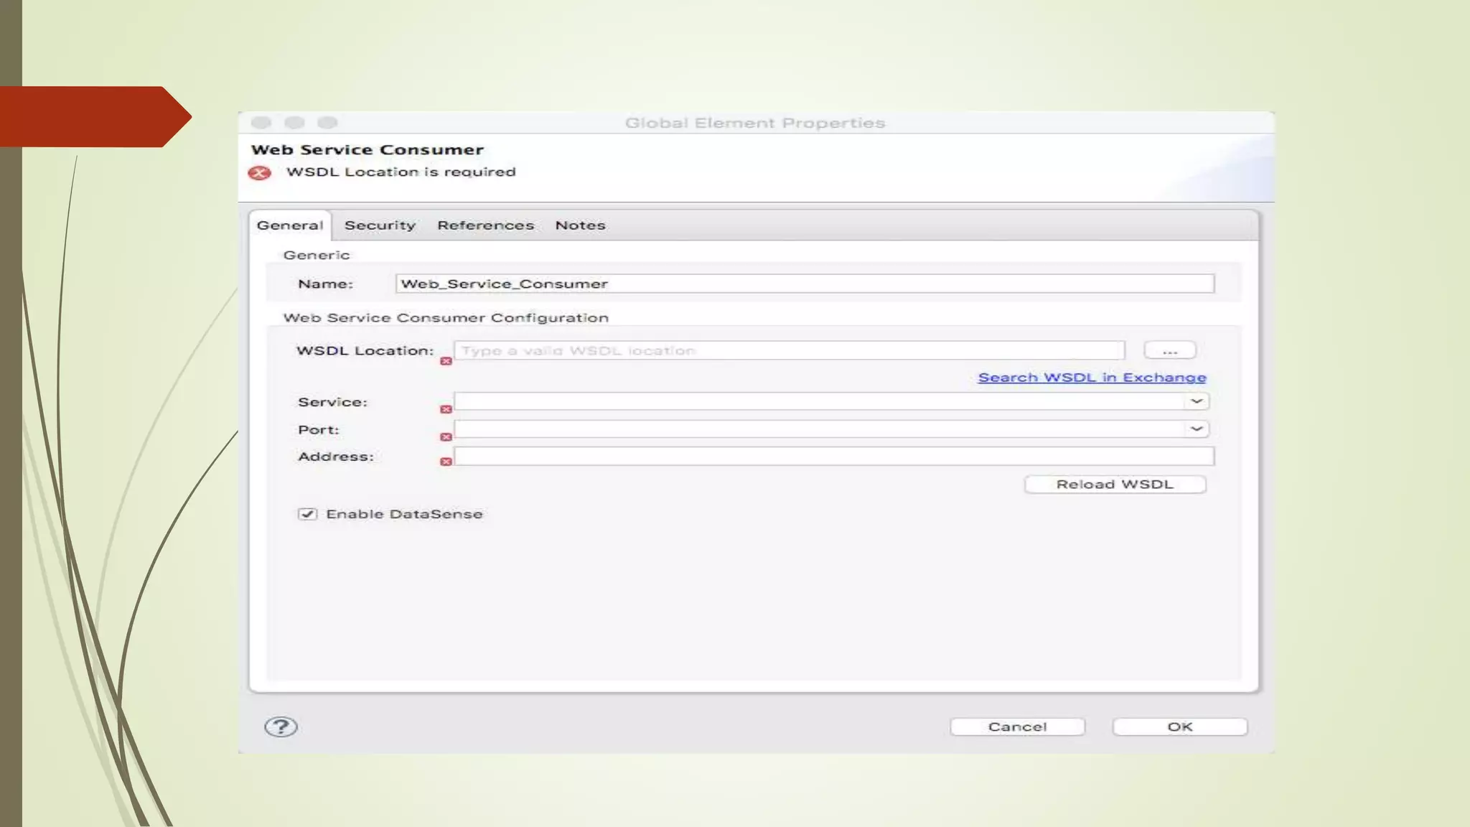1470x827 pixels.
Task: Select the General tab
Action: (290, 225)
